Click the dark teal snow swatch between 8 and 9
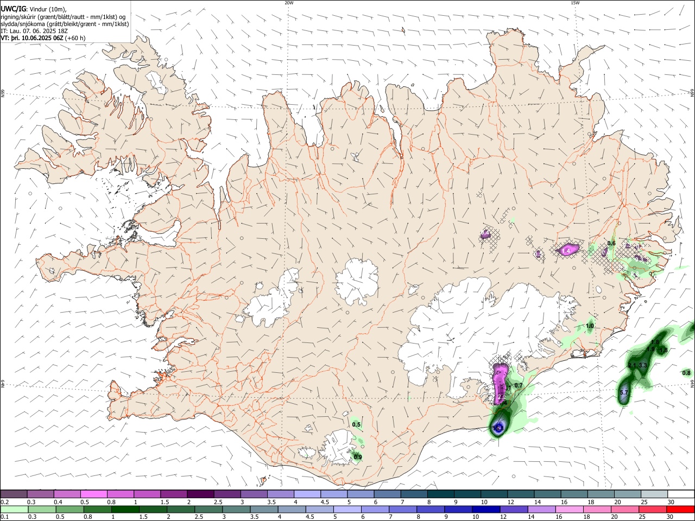Image resolution: width=695 pixels, height=521 pixels. (440, 494)
